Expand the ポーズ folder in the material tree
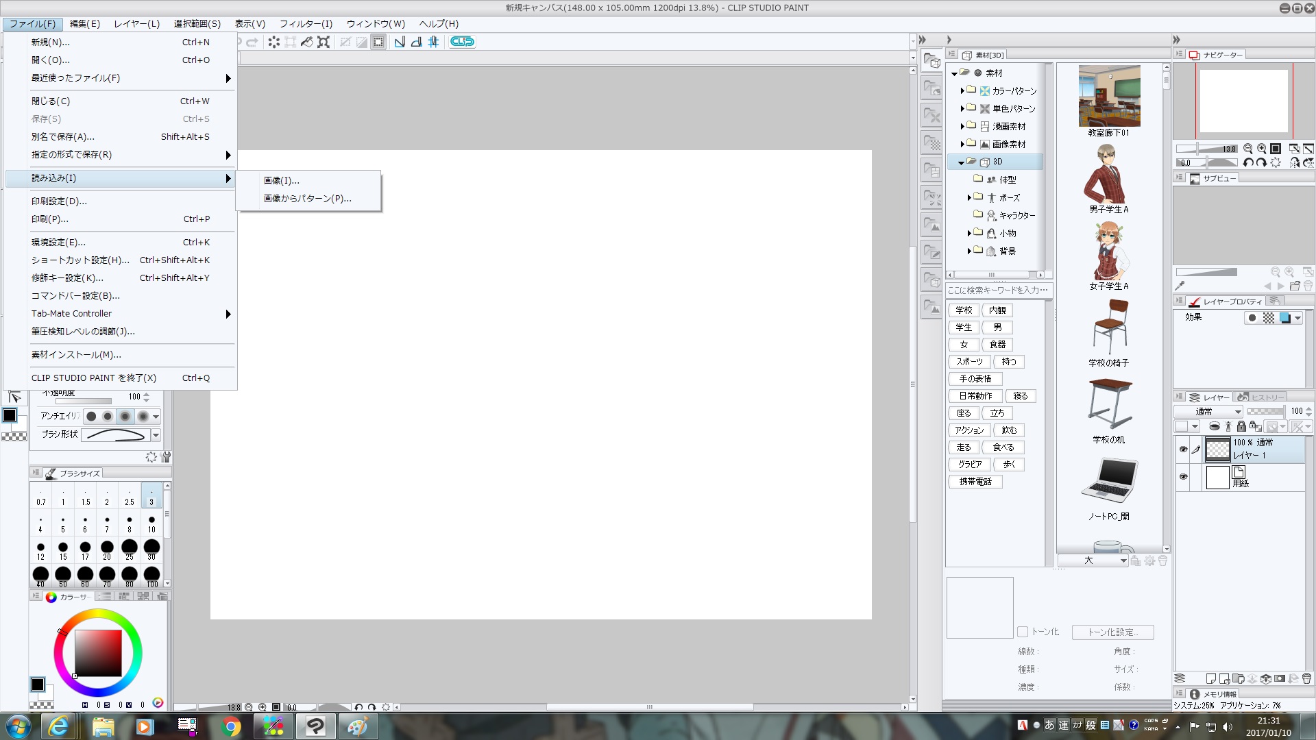This screenshot has width=1316, height=740. tap(969, 197)
